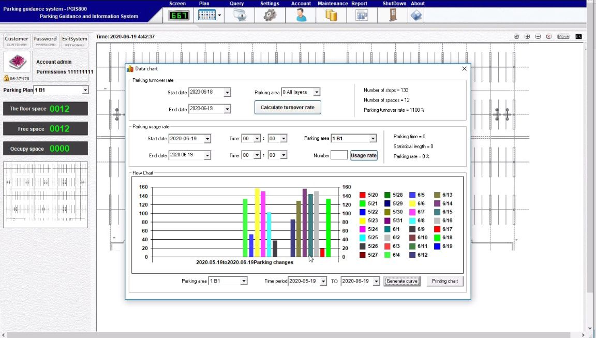Click the ExitSystem button
The image size is (596, 338).
74,41
